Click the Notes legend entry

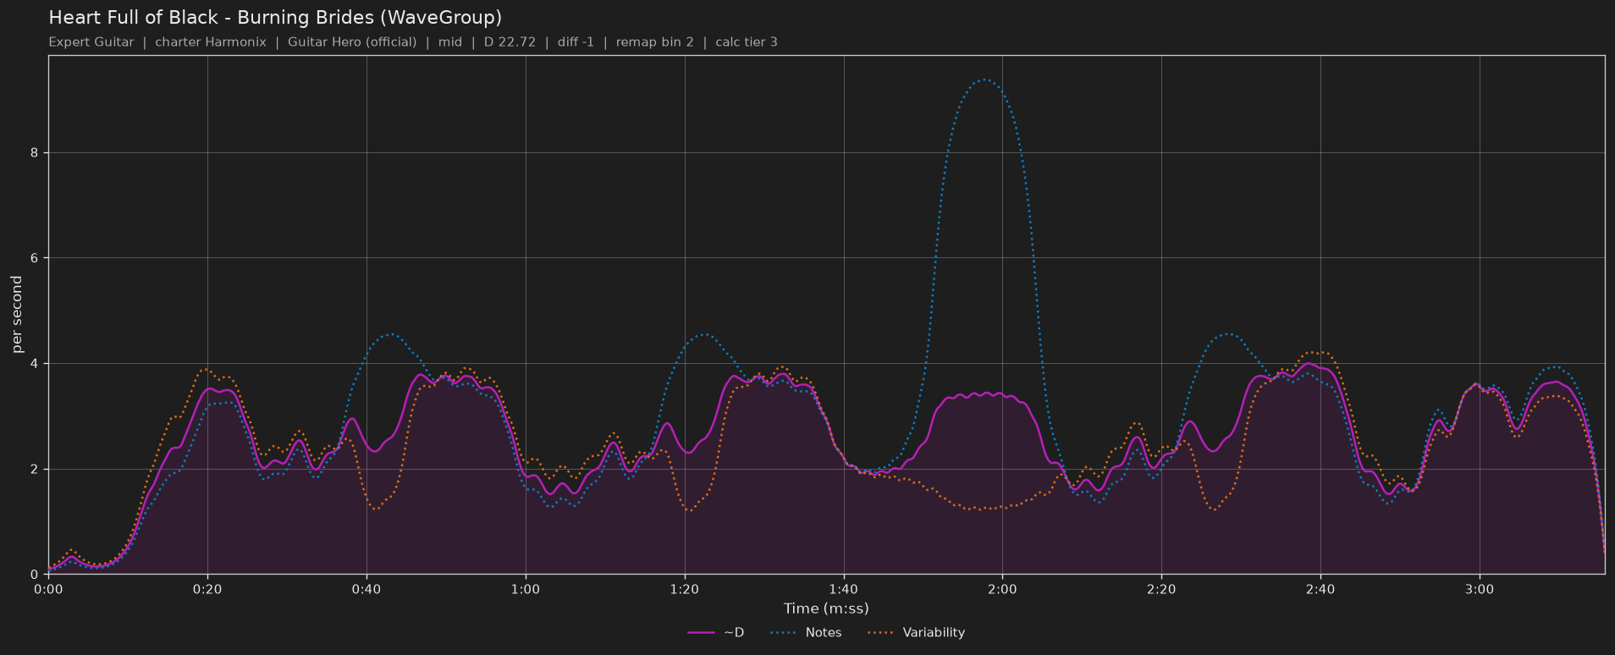[806, 632]
